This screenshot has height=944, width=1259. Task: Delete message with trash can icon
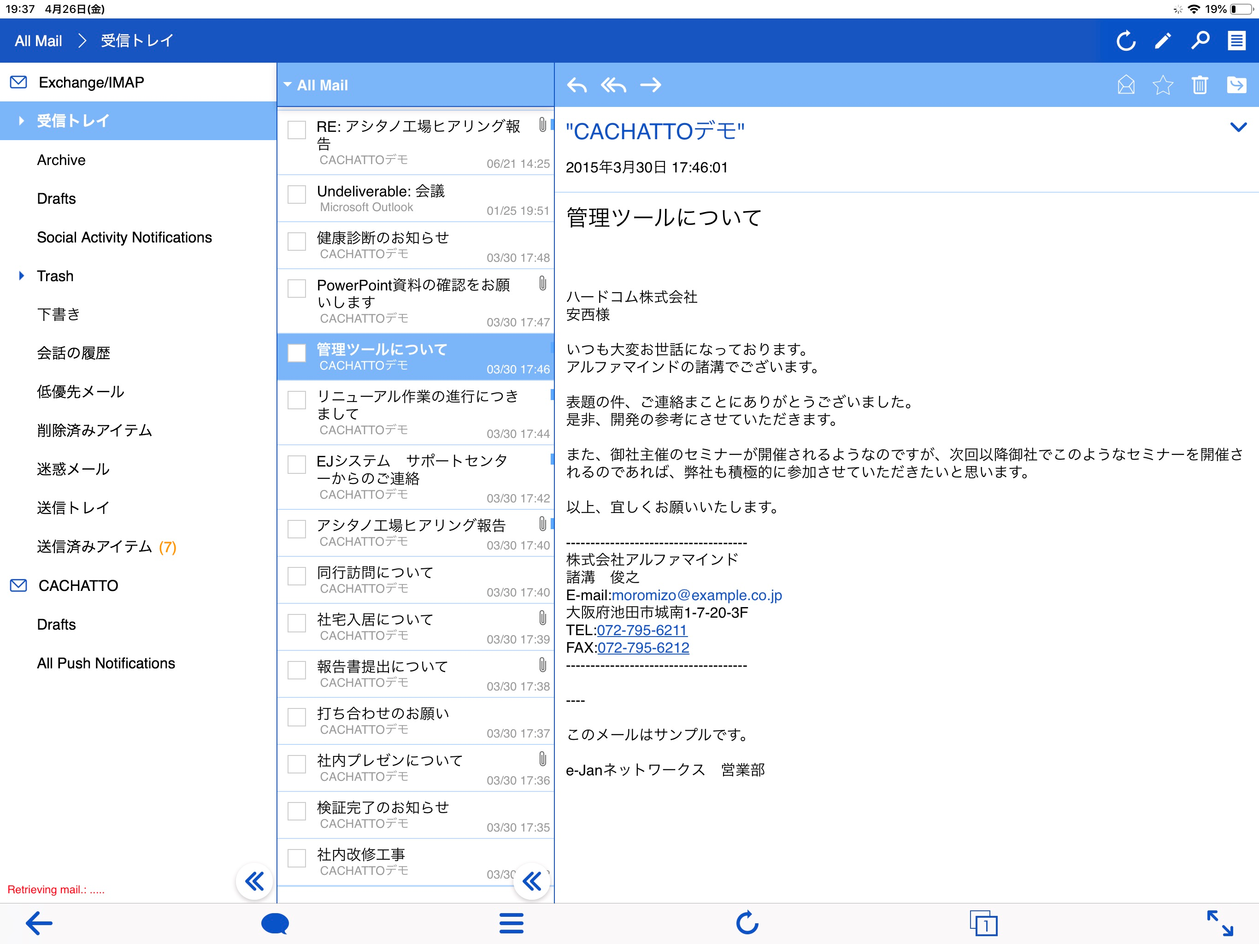[1199, 85]
